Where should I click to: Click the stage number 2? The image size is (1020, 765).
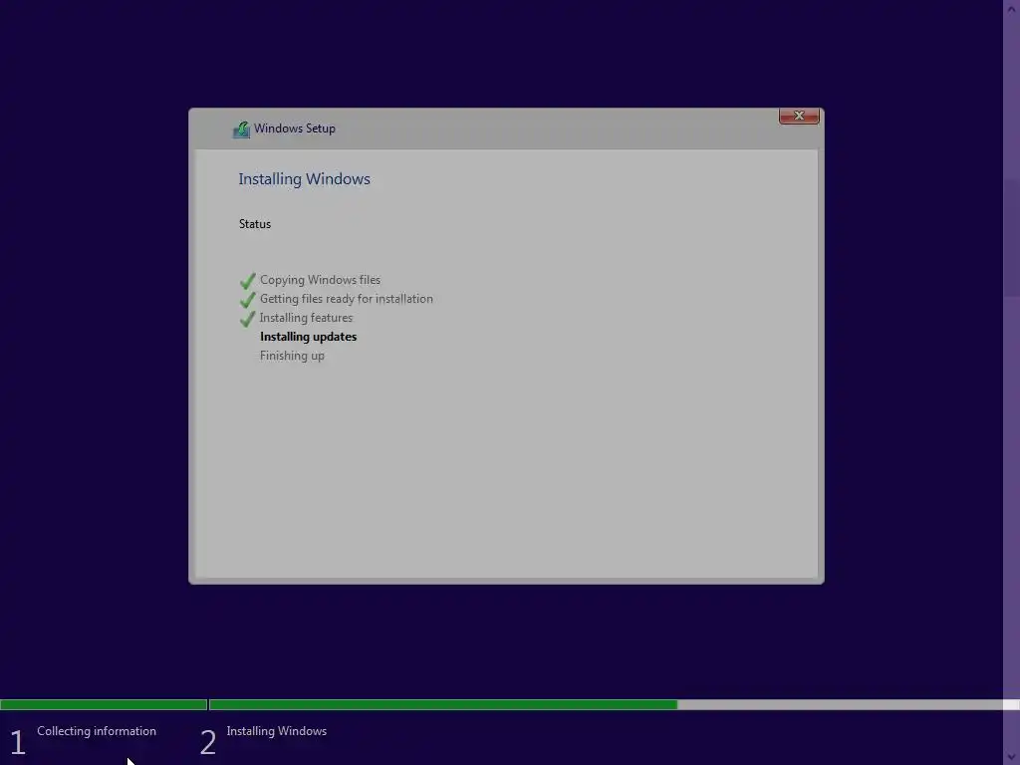(207, 742)
